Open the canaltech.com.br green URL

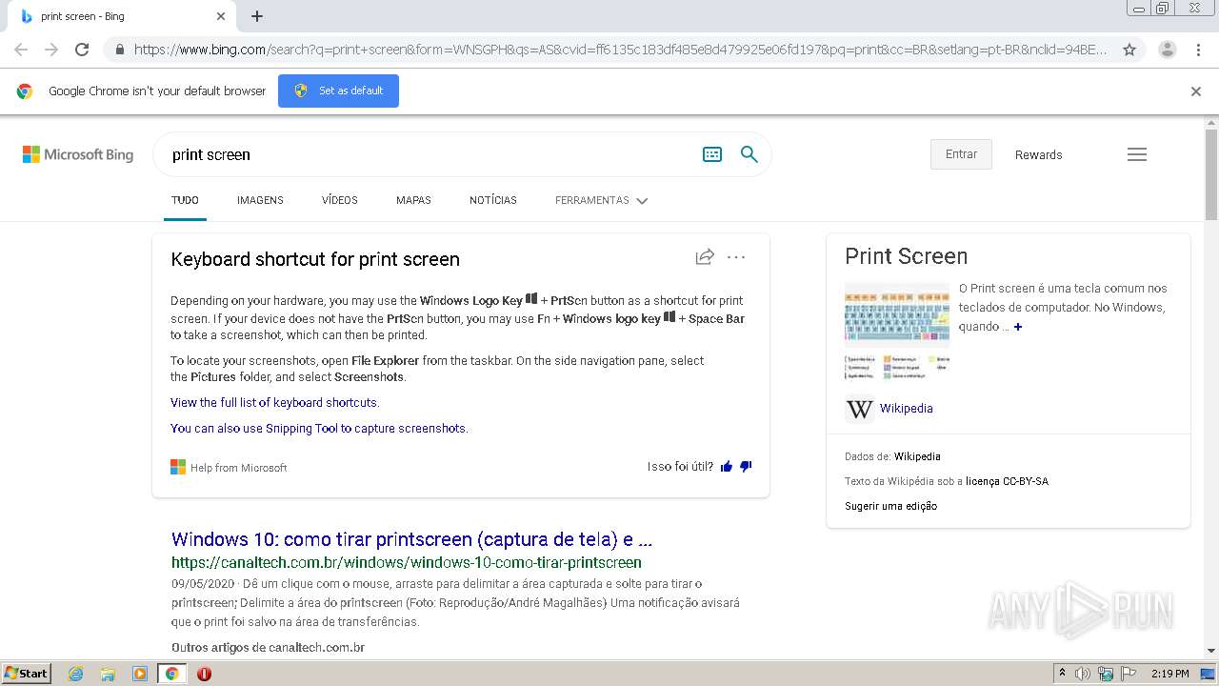[x=407, y=562]
